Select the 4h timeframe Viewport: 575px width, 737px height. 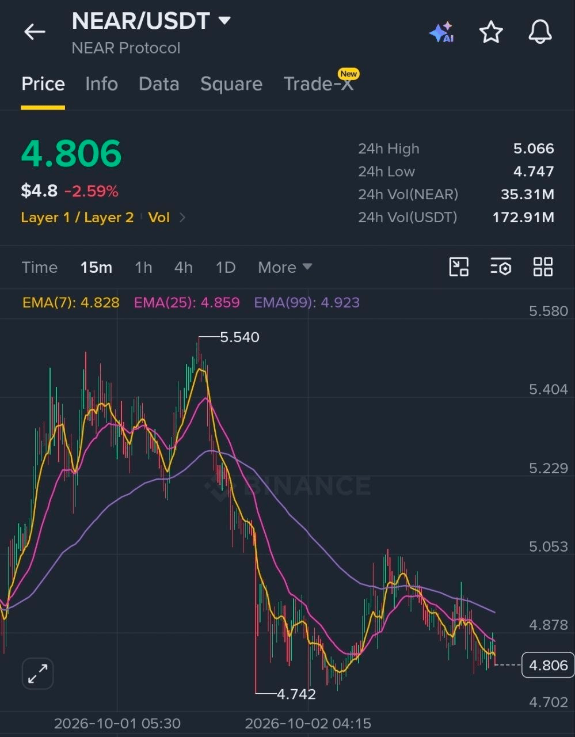pos(184,267)
